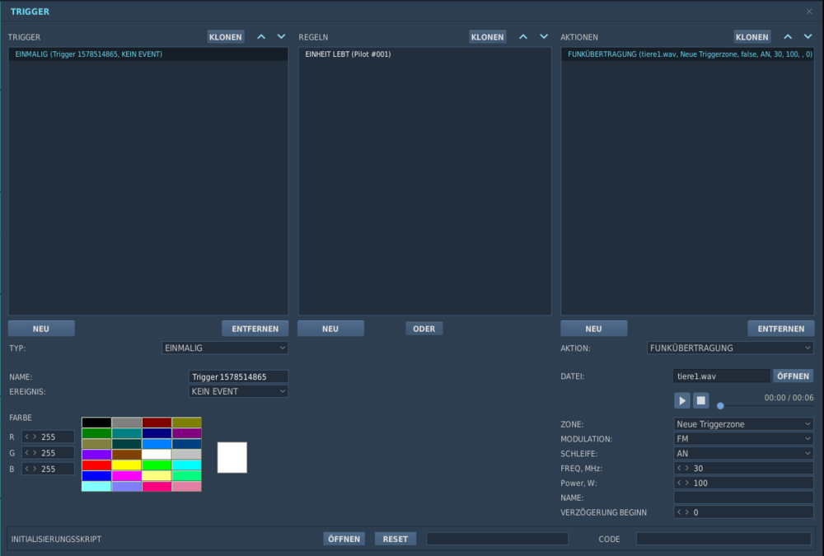Pick the cyan color swatch
824x556 pixels.
coord(186,465)
